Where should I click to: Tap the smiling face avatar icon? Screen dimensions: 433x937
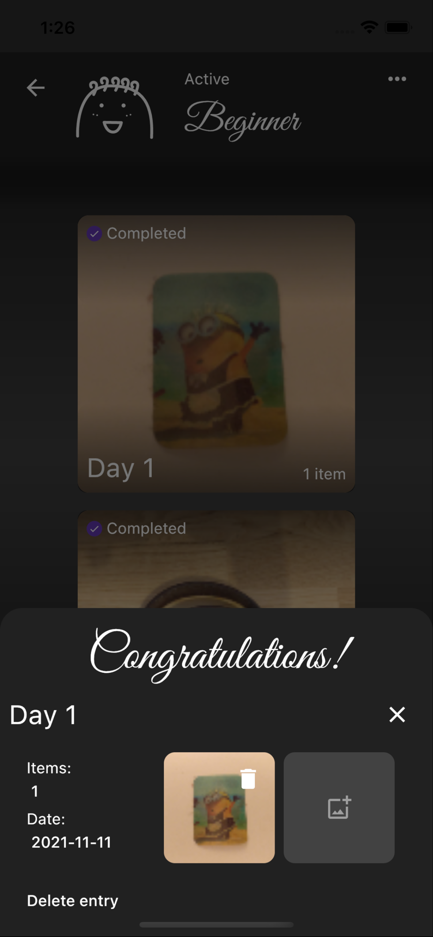click(115, 107)
